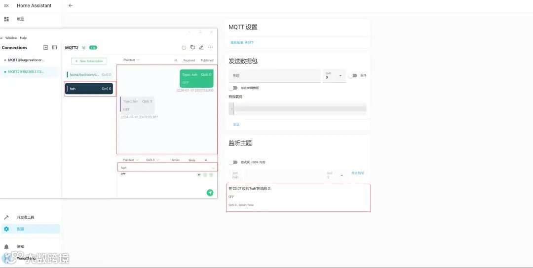This screenshot has width=533, height=268.
Task: Open QoS dropdown in 发送数据包 section
Action: [x=335, y=76]
